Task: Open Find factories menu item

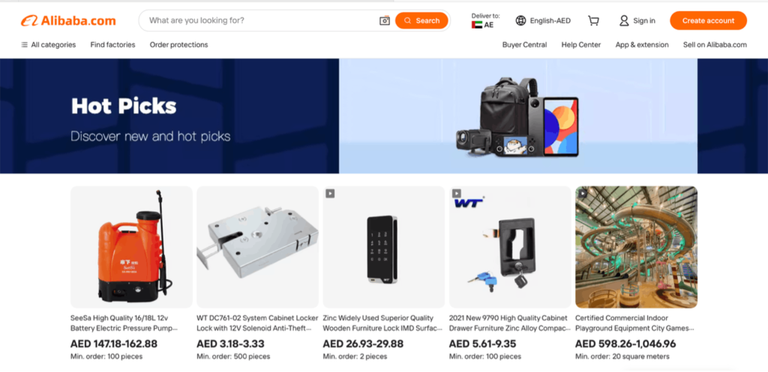Action: [x=112, y=44]
